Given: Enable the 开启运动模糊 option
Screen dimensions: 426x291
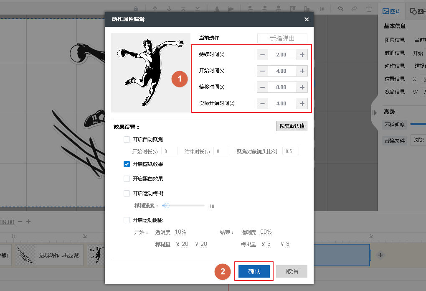Looking at the screenshot, I should [127, 193].
